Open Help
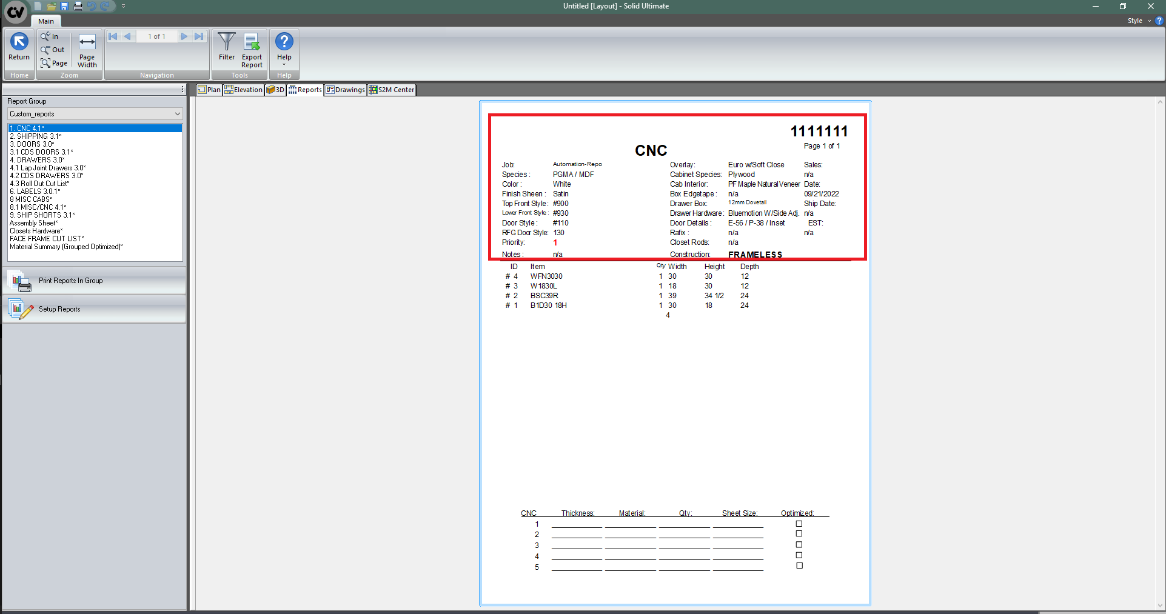This screenshot has height=614, width=1166. (x=284, y=42)
